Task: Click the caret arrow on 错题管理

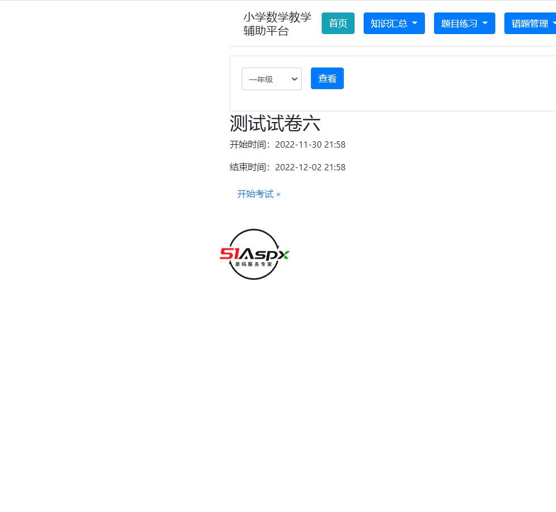Action: 553,23
